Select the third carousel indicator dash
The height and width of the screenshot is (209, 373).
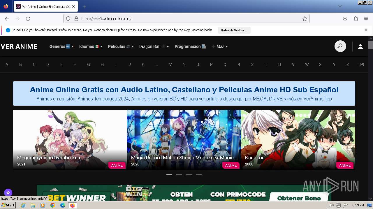[x=189, y=175]
